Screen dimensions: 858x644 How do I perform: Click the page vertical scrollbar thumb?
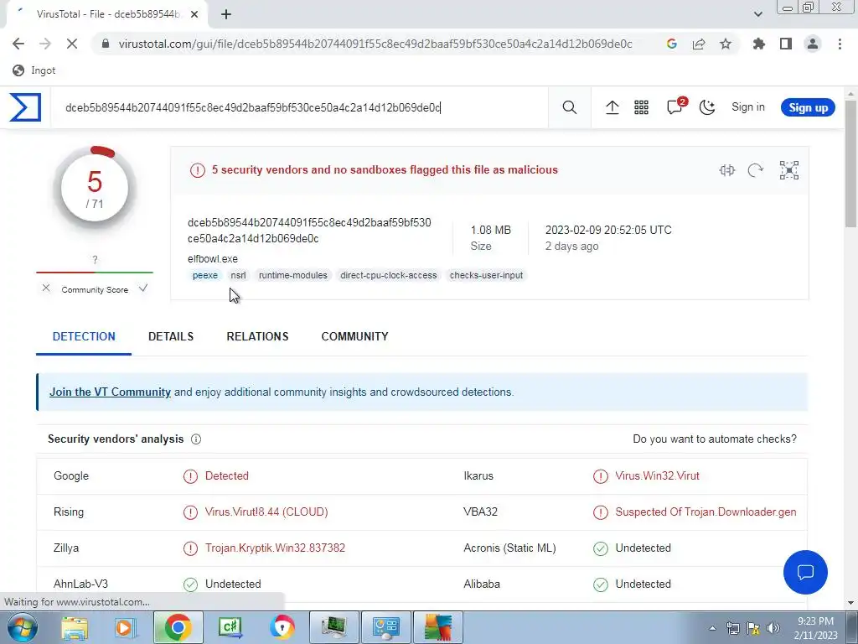(851, 164)
